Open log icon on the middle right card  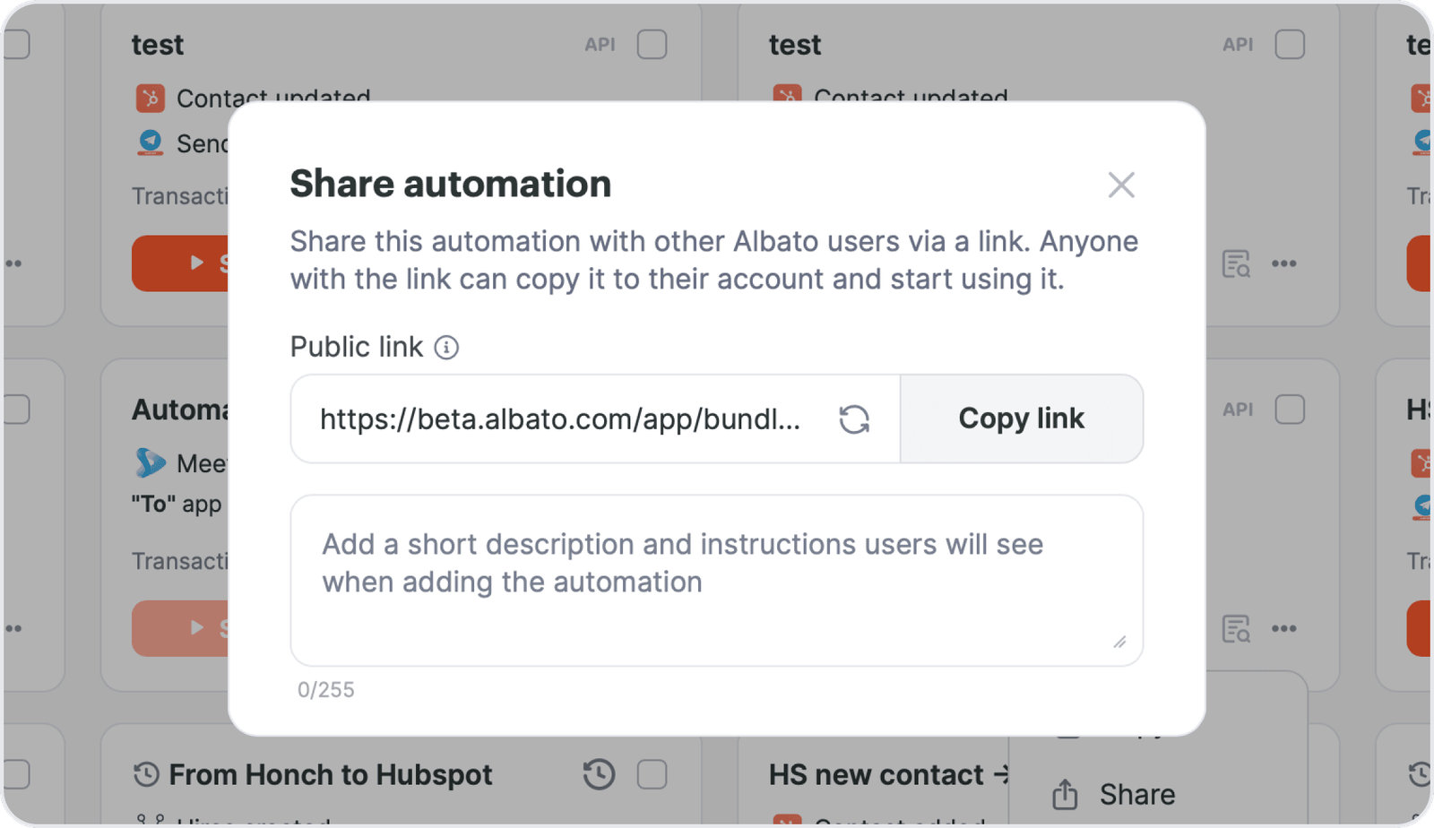(1236, 629)
